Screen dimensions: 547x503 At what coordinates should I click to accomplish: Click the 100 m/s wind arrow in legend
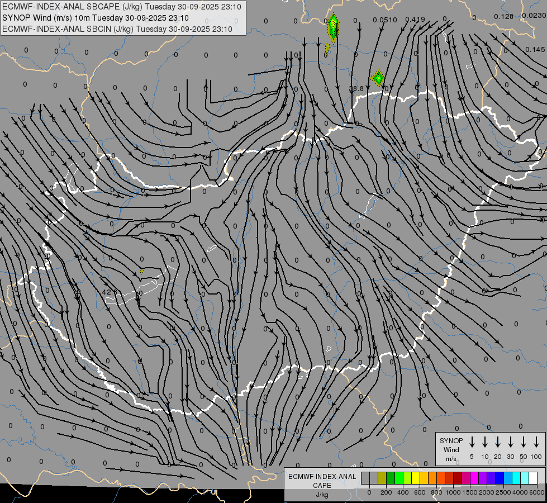coord(536,442)
